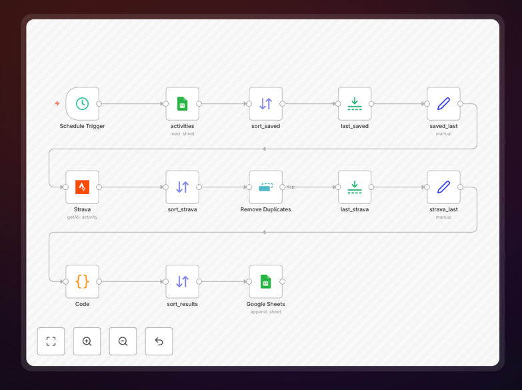Zoom out of the canvas
Image resolution: width=522 pixels, height=390 pixels.
(123, 341)
